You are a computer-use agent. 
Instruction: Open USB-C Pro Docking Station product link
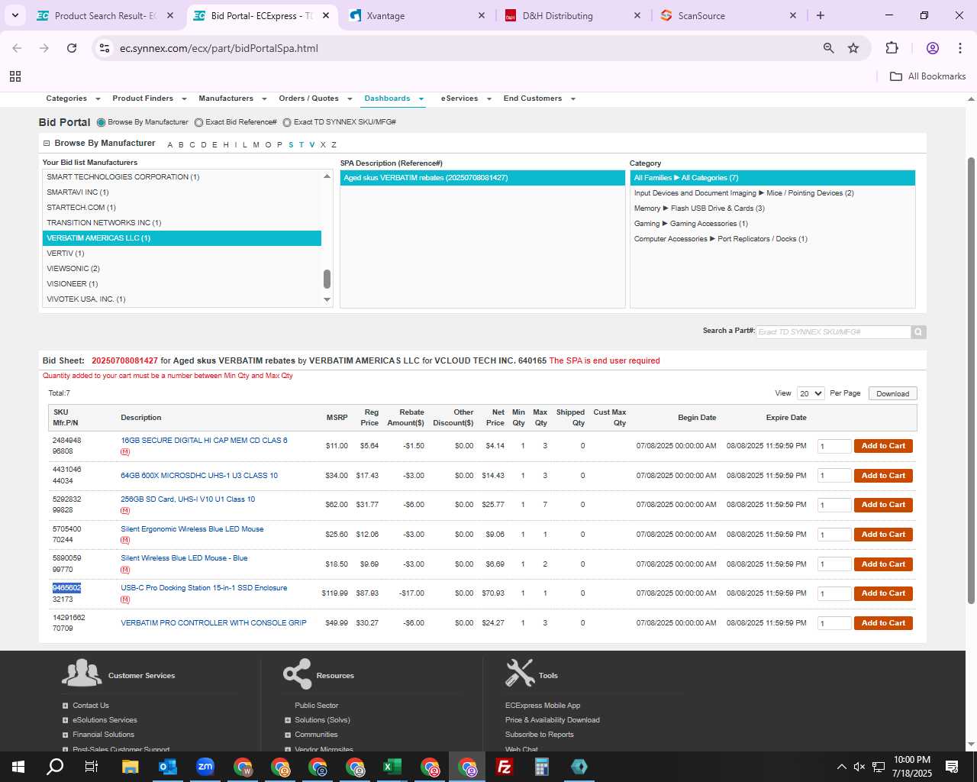(204, 588)
